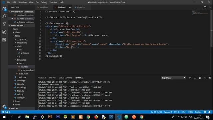Click the system clock on taskbar
The height and width of the screenshot is (120, 213).
coord(199,117)
